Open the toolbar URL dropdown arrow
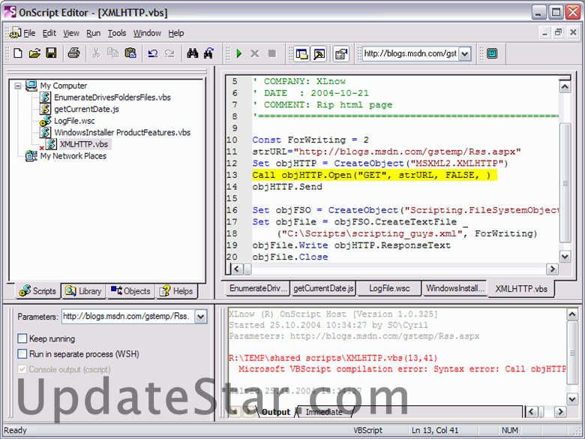Image resolution: width=585 pixels, height=439 pixels. click(x=464, y=54)
